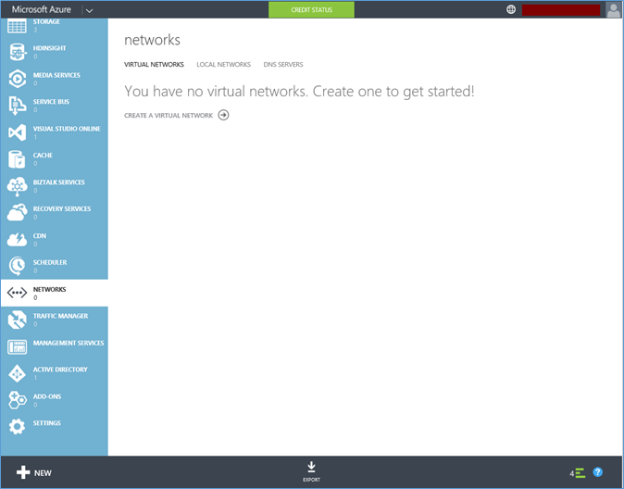Viewport: 624px width, 489px height.
Task: Switch to the DNS Servers tab
Action: [283, 65]
